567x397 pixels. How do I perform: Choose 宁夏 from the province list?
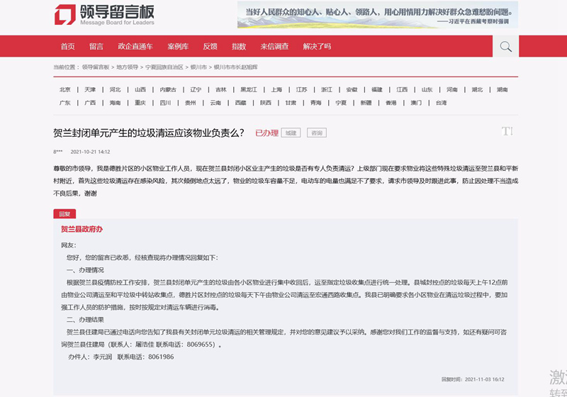click(341, 103)
